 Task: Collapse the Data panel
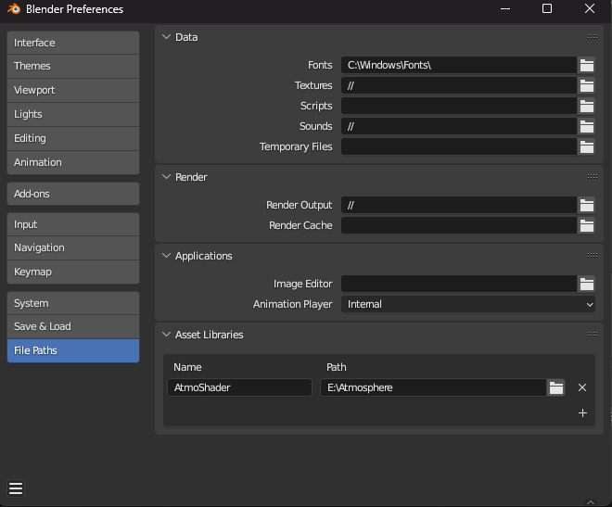click(167, 37)
